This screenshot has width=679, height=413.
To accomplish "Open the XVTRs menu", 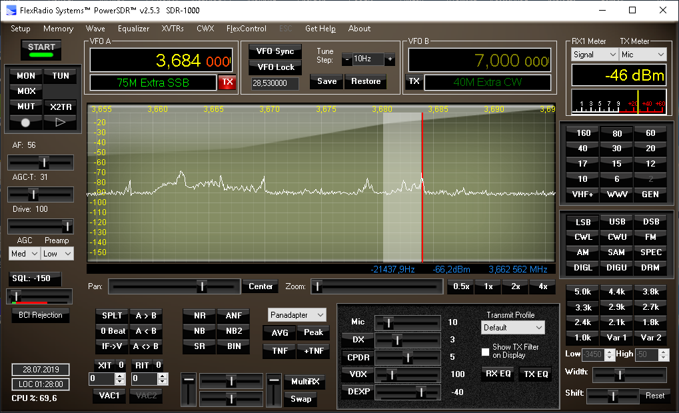I will point(173,29).
